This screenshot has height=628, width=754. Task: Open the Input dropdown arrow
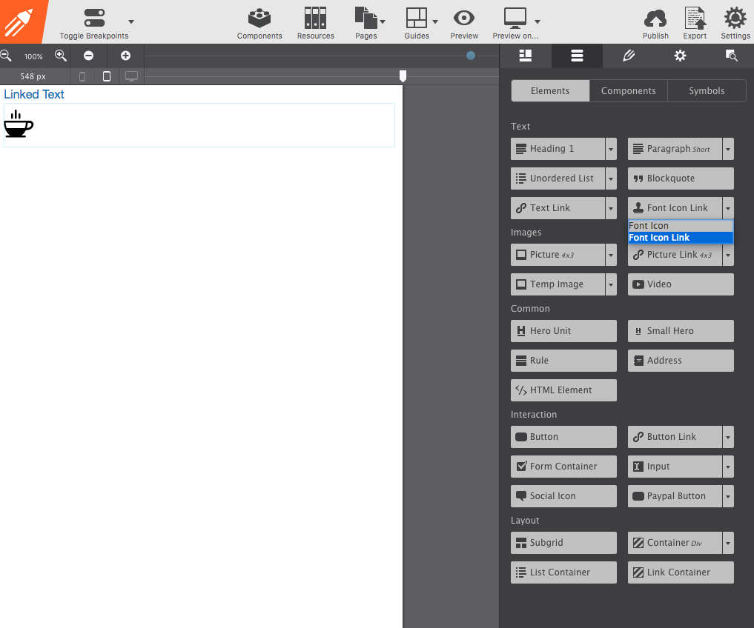click(x=728, y=467)
